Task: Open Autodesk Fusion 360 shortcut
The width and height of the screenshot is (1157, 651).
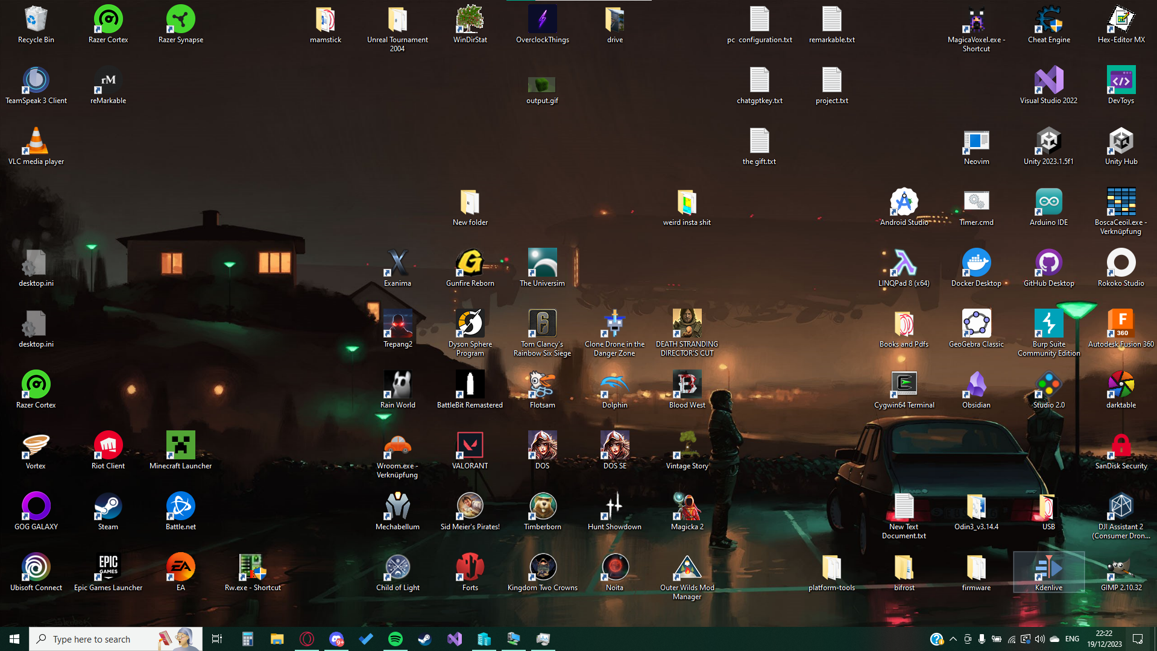Action: 1121,329
